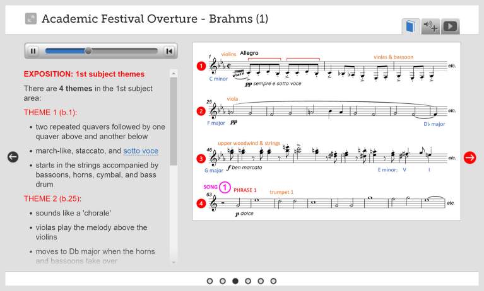Image resolution: width=484 pixels, height=291 pixels.
Task: Click the 'THEME 2 (b.25):' heading
Action: 52,199
